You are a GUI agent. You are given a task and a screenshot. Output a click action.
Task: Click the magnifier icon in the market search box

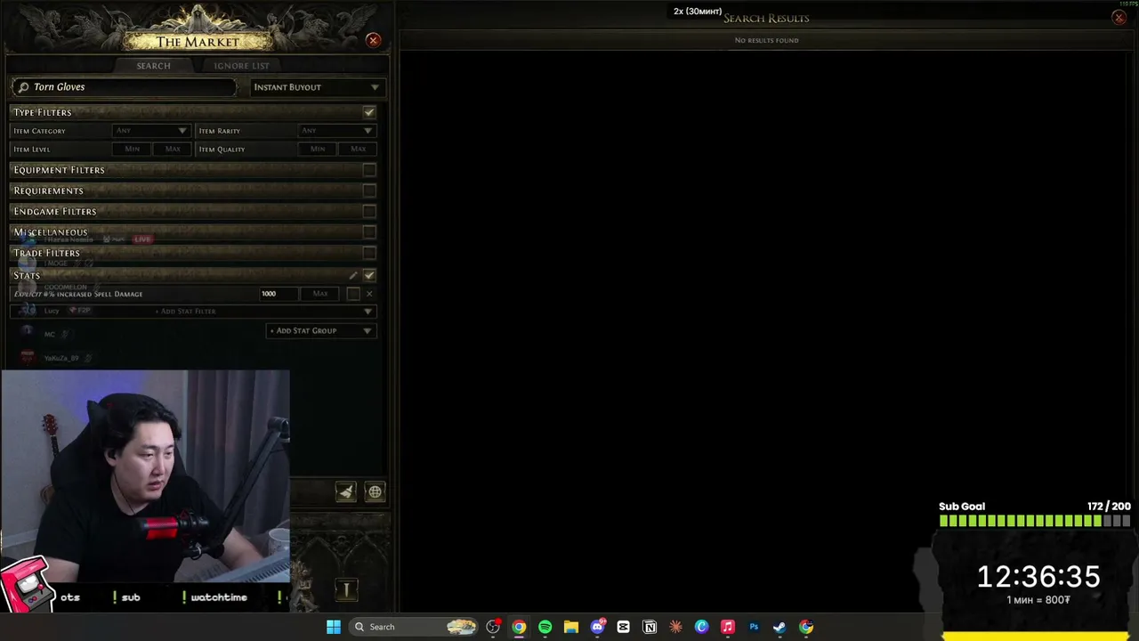click(x=23, y=87)
